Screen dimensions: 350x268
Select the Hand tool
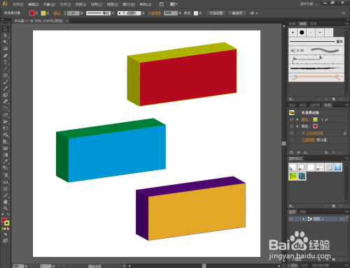coord(6,202)
